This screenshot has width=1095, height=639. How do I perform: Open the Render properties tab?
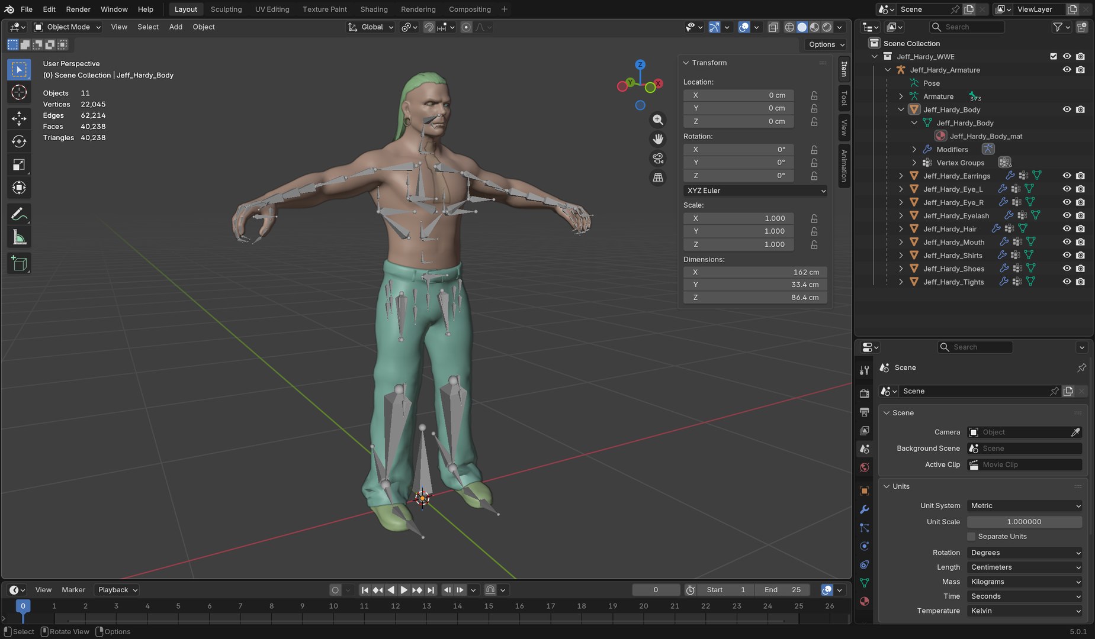865,393
